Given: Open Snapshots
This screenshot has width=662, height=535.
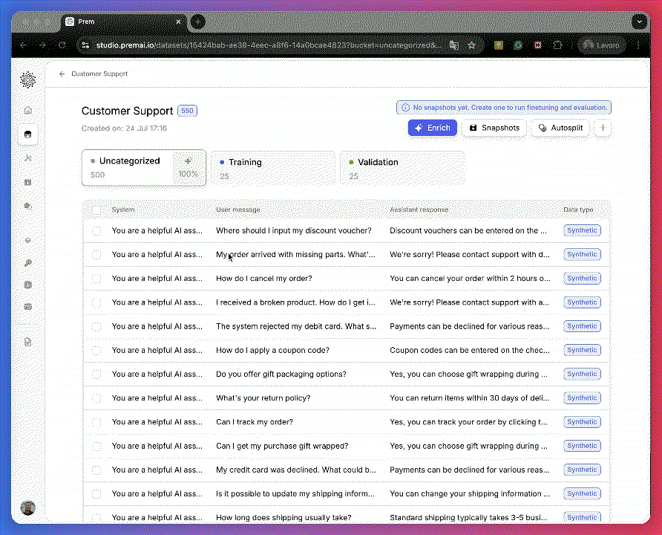Looking at the screenshot, I should 494,128.
